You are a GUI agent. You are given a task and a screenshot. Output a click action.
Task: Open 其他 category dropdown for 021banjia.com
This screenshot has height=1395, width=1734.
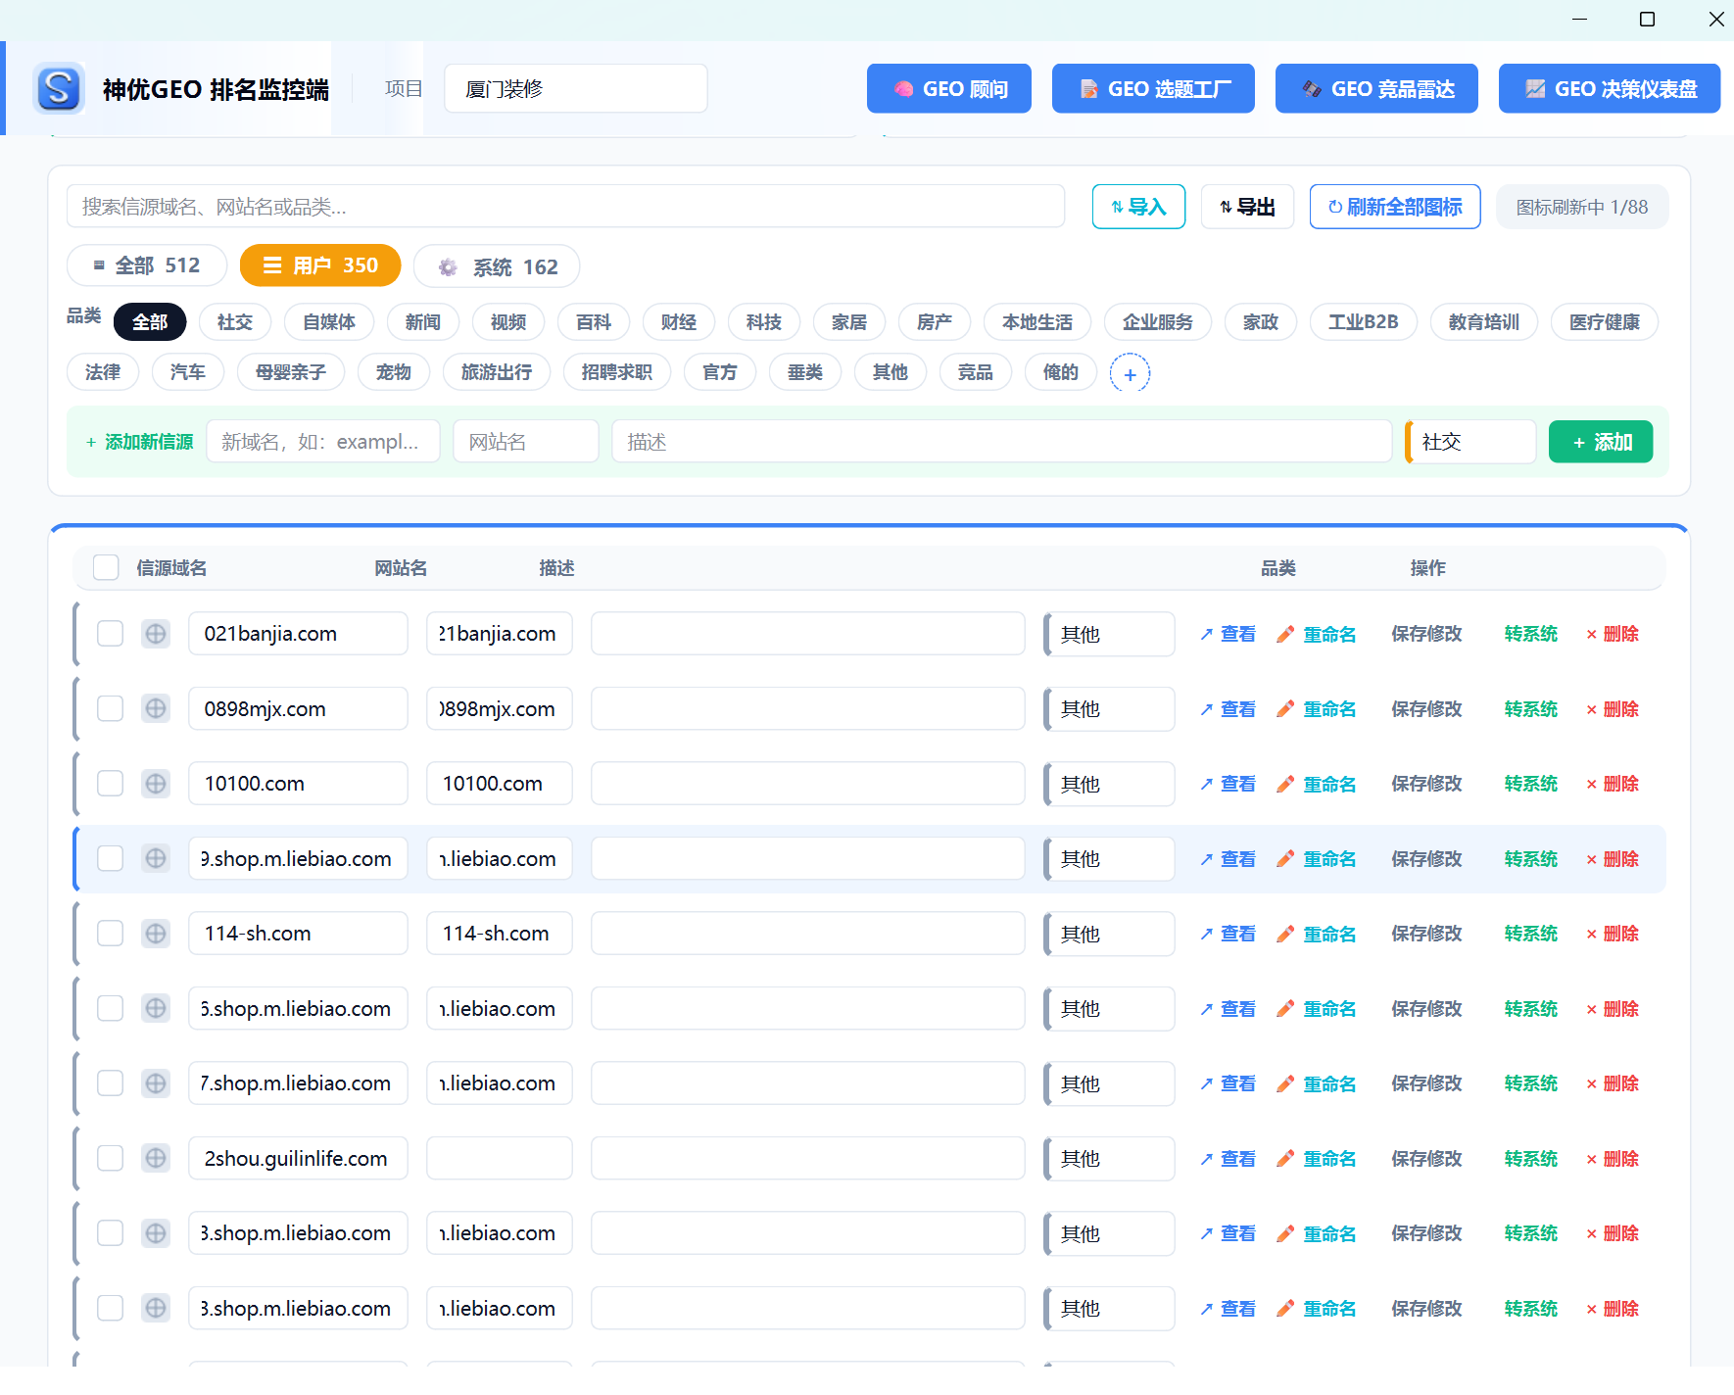pos(1109,634)
